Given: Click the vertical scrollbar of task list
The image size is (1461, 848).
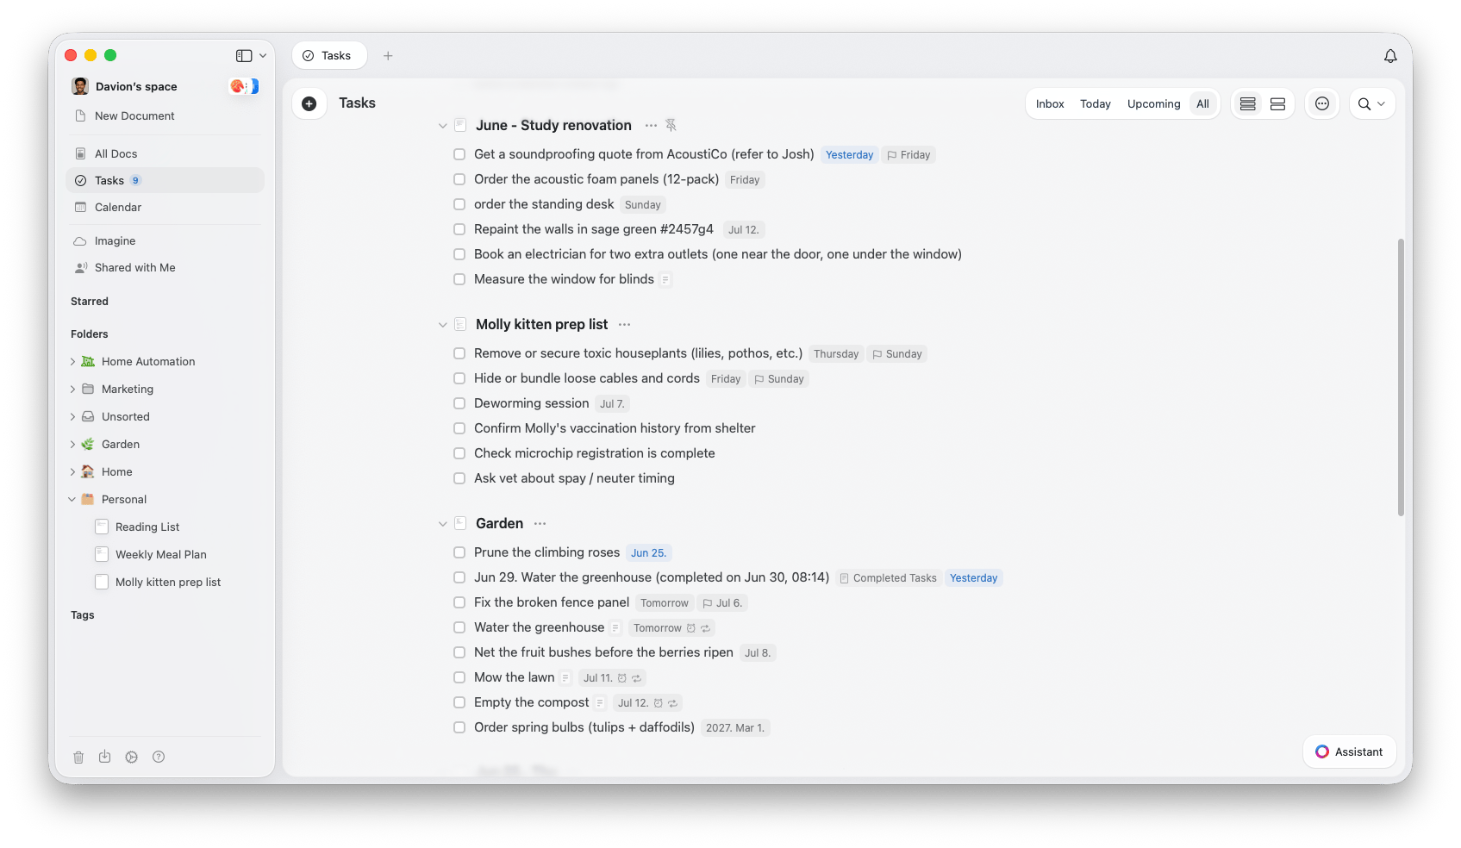Looking at the screenshot, I should pos(1401,377).
